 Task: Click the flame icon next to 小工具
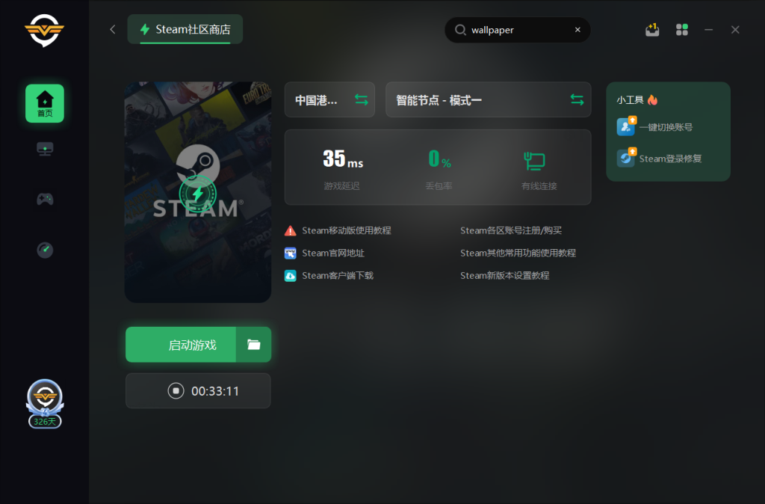tap(652, 99)
